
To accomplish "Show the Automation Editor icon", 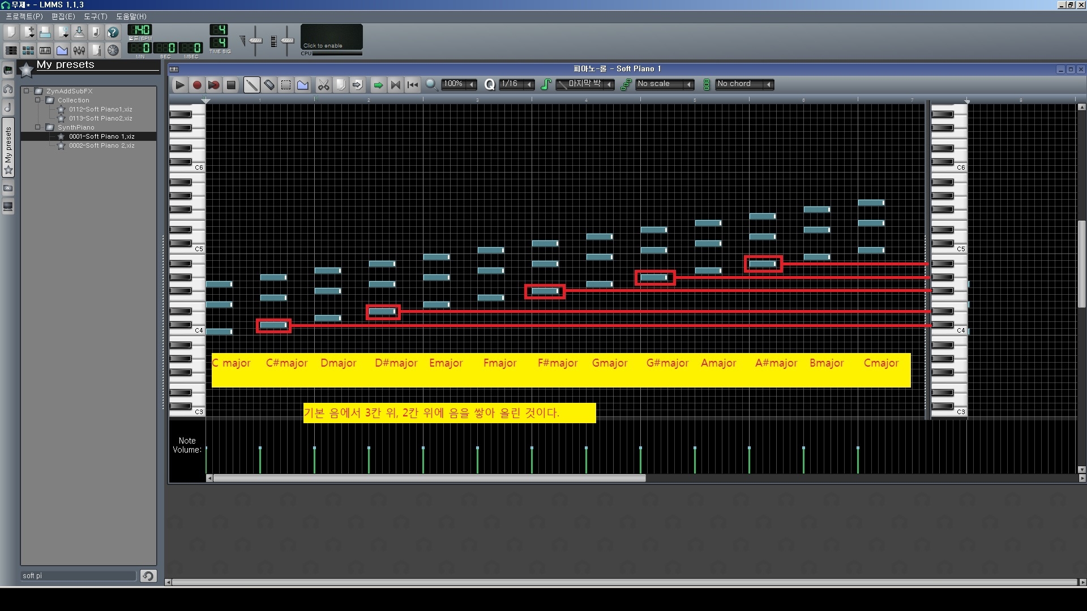I will 62,50.
